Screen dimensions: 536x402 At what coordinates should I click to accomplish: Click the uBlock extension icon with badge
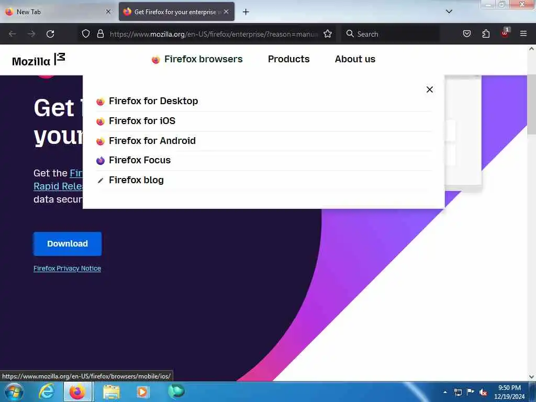(x=505, y=33)
